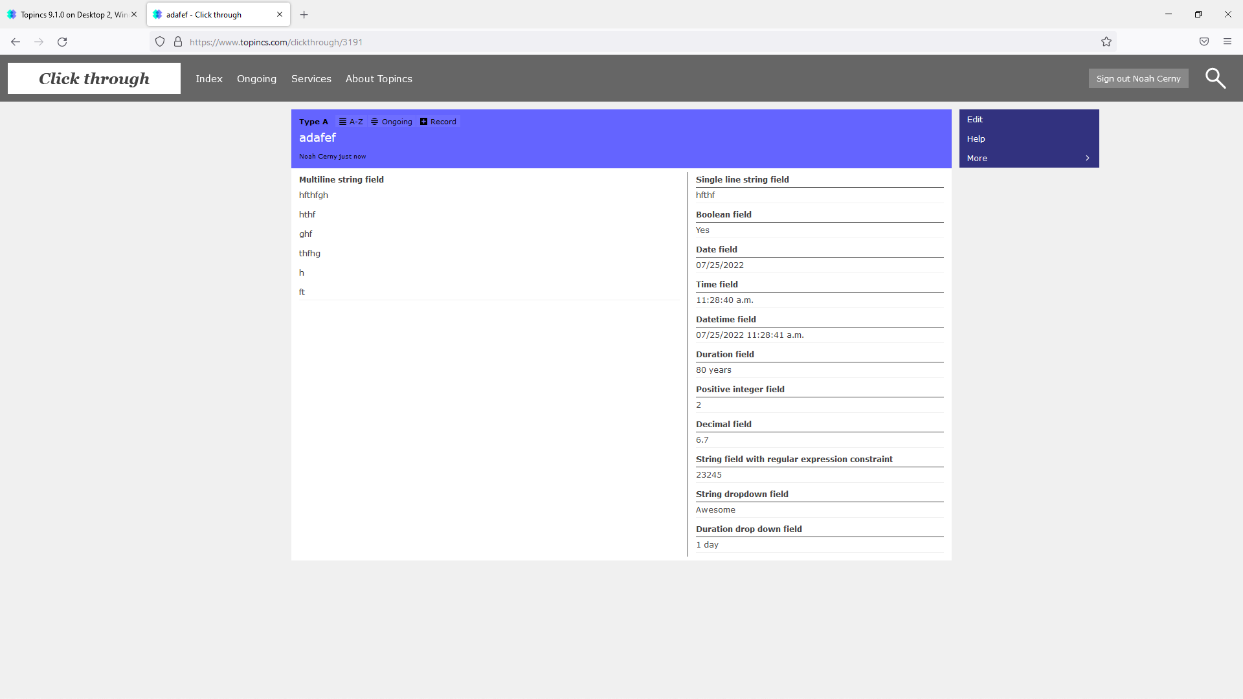Click the Edit link in the sidebar
This screenshot has width=1243, height=699.
974,120
